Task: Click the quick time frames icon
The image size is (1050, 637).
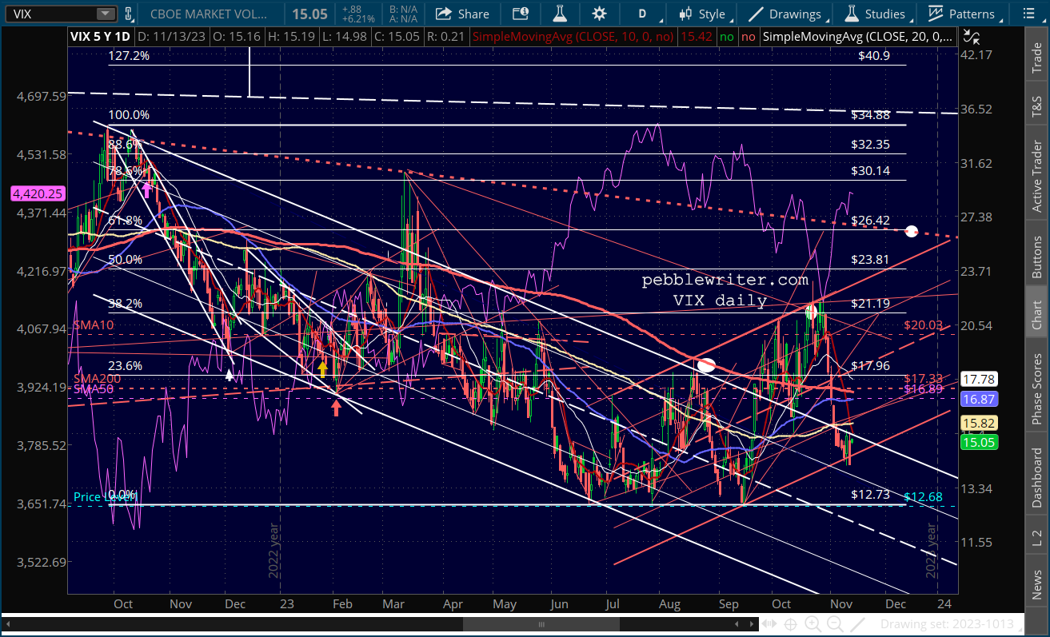Action: click(520, 14)
